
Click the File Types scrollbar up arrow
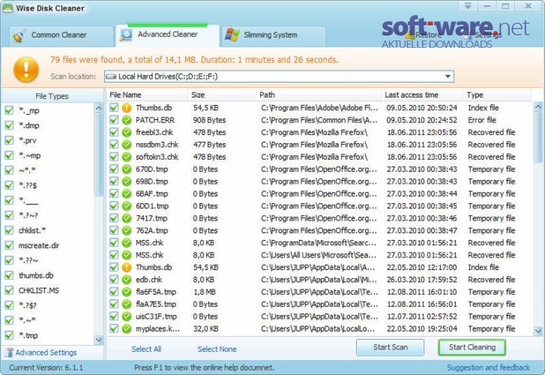(99, 109)
